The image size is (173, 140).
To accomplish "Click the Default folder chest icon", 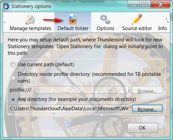I will pos(73,19).
